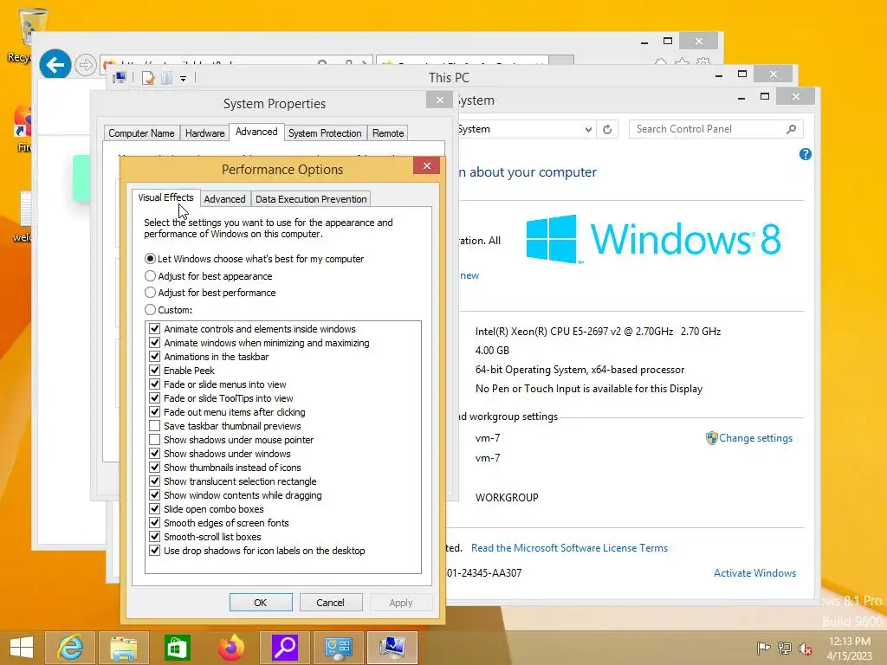Open Action Center flag in system tray
Viewport: 887px width, 665px height.
coord(763,648)
